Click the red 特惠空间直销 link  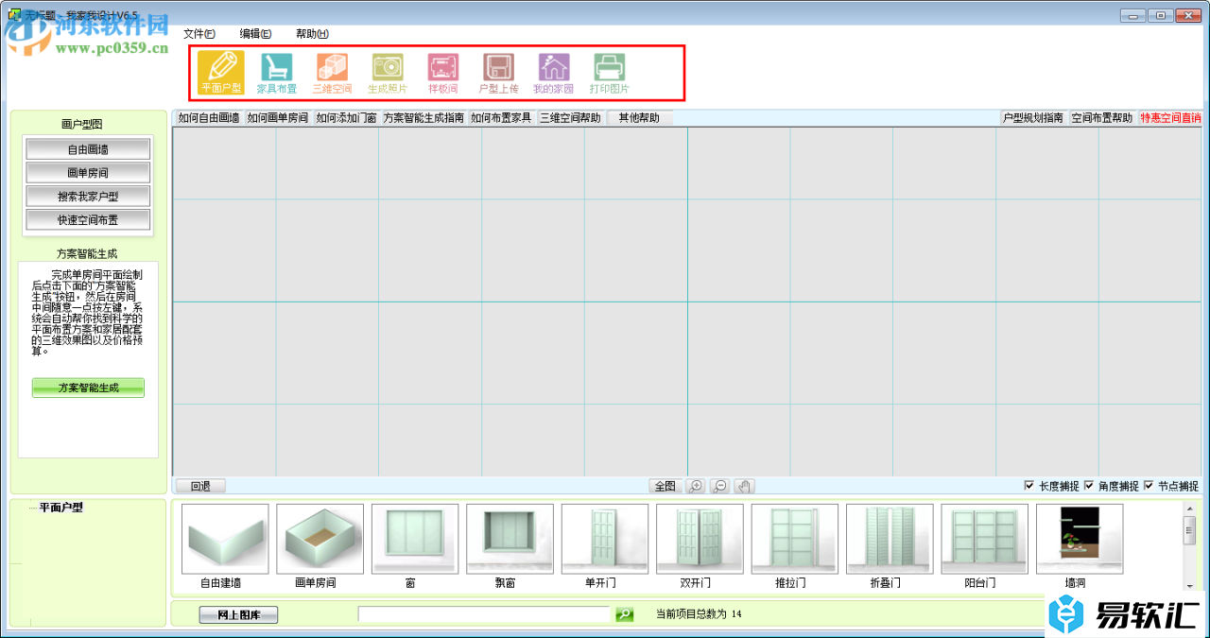(x=1170, y=118)
